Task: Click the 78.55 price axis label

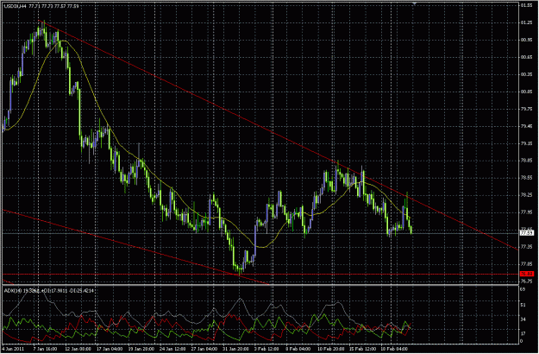Action: (525, 178)
